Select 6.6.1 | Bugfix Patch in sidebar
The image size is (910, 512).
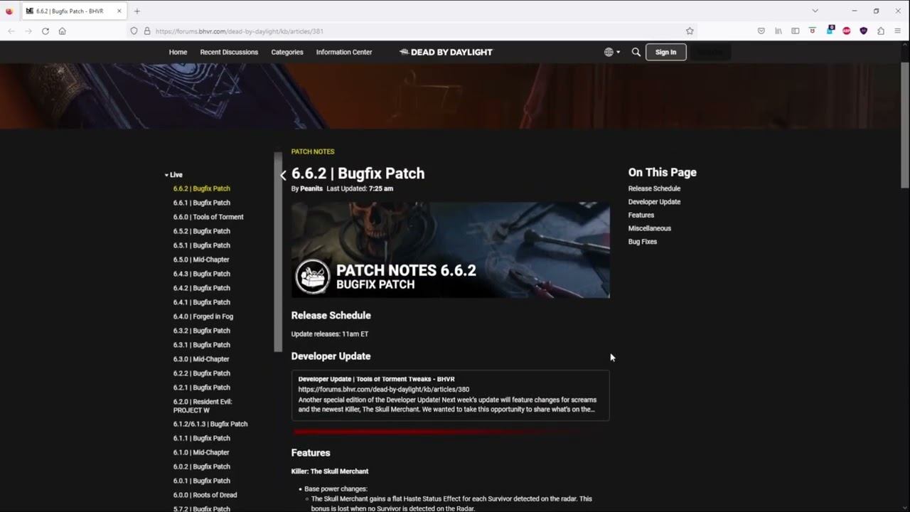click(202, 203)
